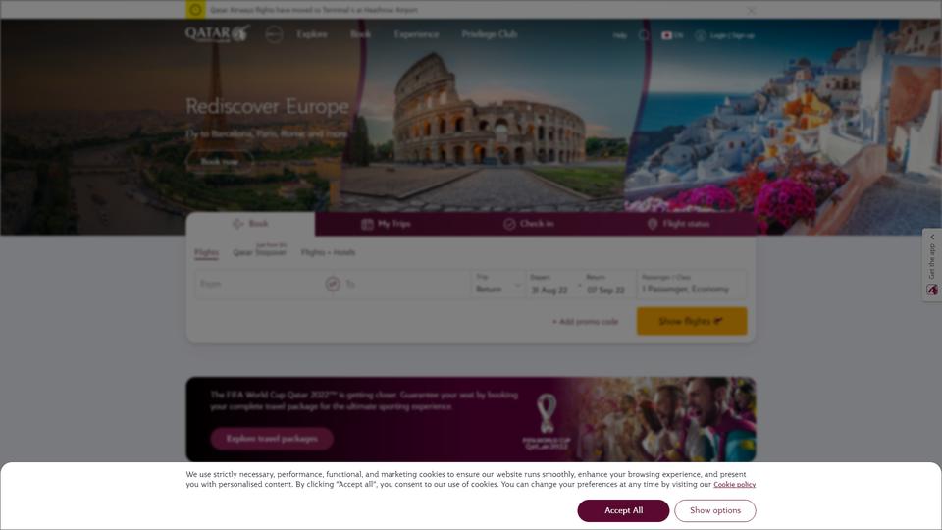Click the Show options cookie button
Screen dimensions: 942x530
715,510
